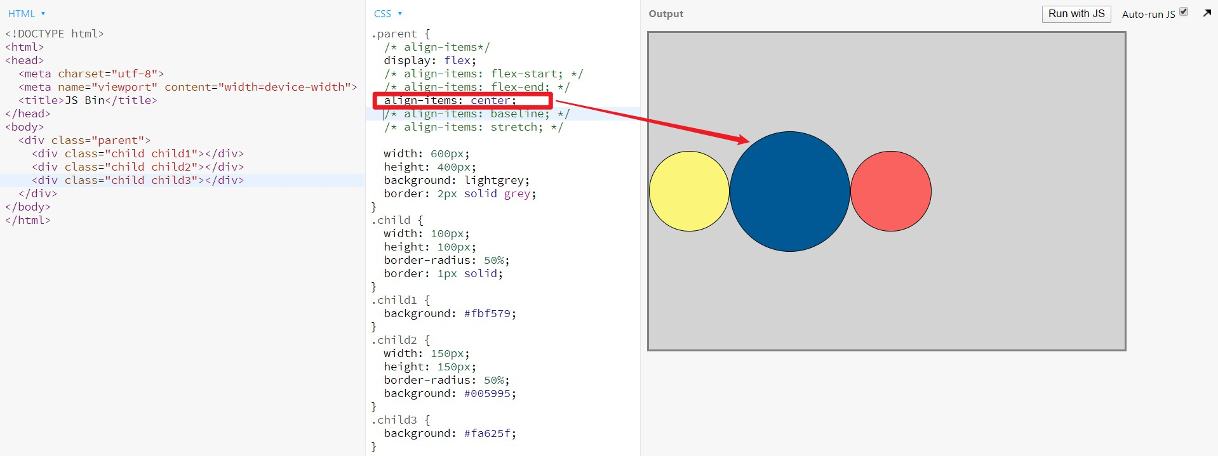Screen dimensions: 1218x456
Task: Click the '<title>JS Bin</title>' line
Action: click(x=88, y=100)
